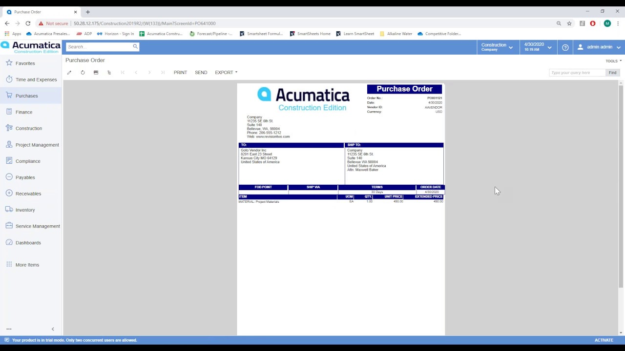Click the Favorites star icon in sidebar

(9, 63)
